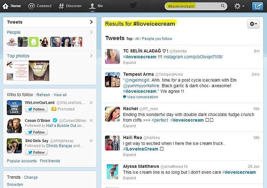This screenshot has width=267, height=188.
Task: Go to the Me profile tab
Action: click(x=96, y=6)
